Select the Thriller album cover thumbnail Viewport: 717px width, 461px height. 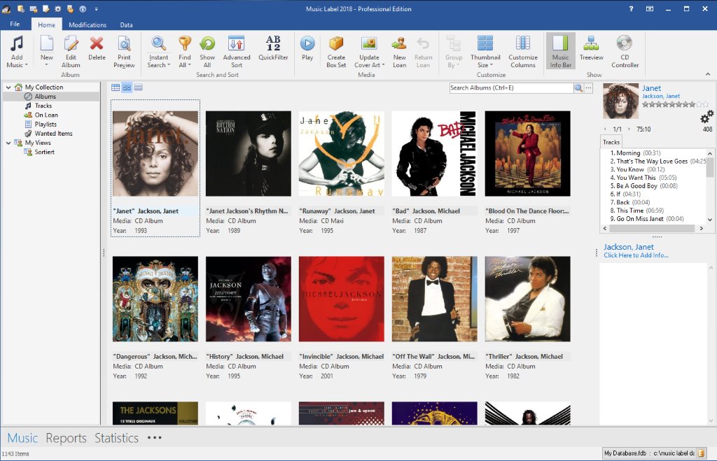tap(527, 299)
